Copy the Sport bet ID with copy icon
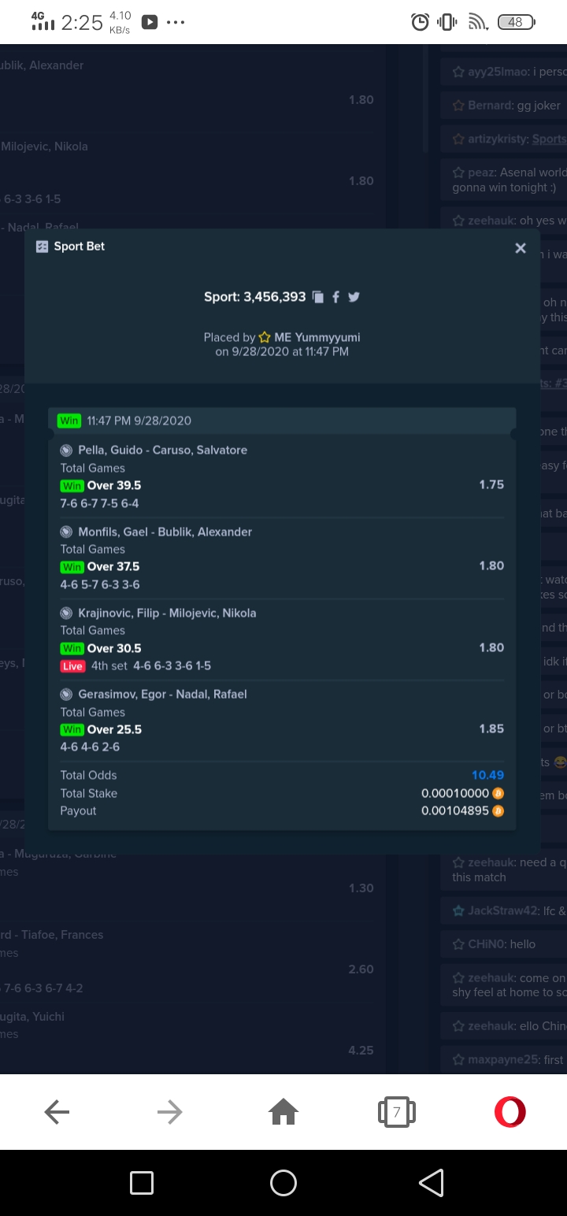This screenshot has height=1216, width=567. pyautogui.click(x=318, y=297)
